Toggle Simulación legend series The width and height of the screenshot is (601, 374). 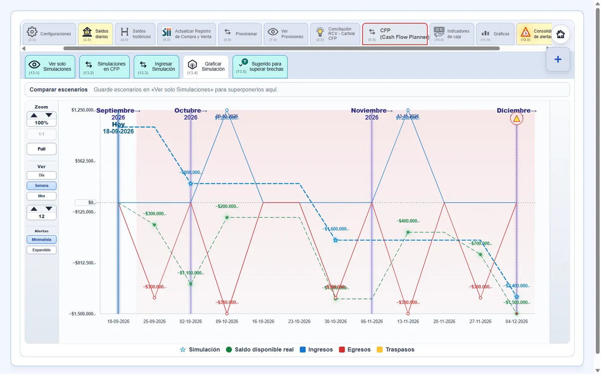click(200, 350)
